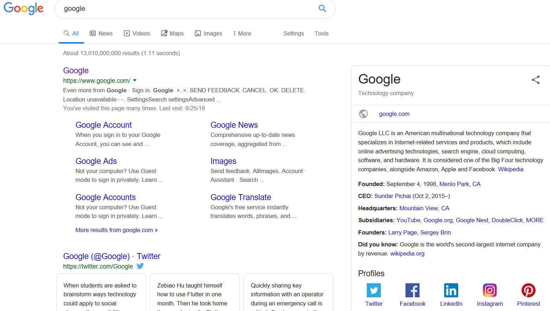Open the Google Translate sitelink

click(241, 197)
